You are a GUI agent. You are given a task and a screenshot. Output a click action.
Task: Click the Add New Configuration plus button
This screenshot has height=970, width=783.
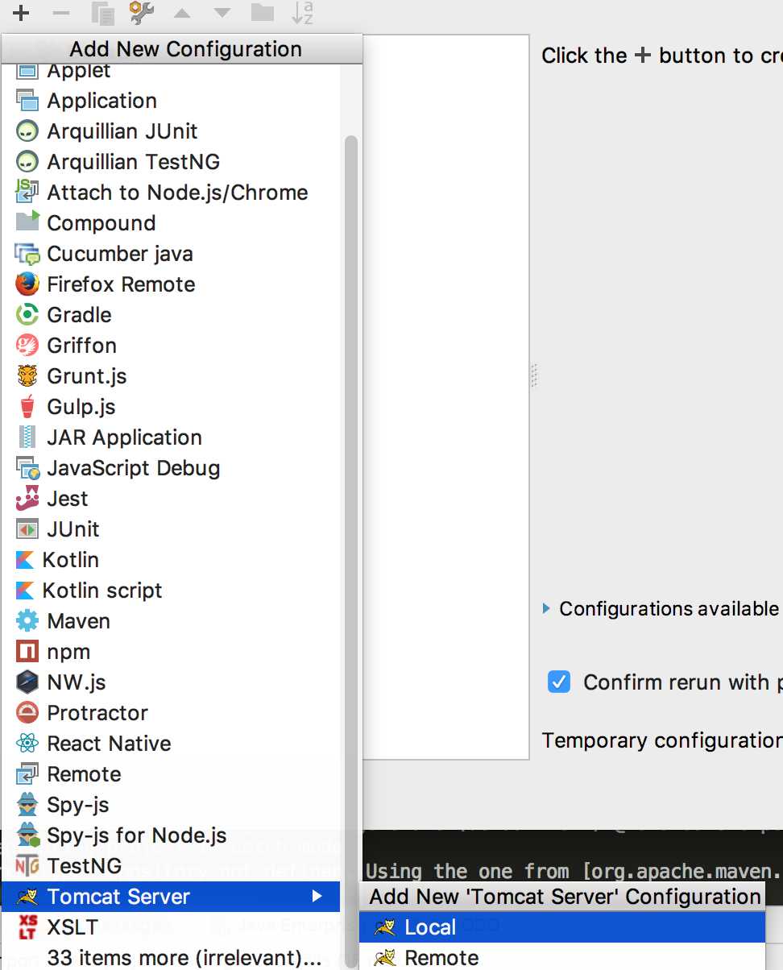pos(21,13)
